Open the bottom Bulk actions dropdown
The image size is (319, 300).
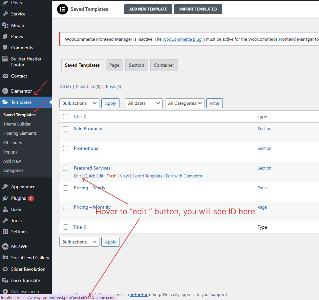pyautogui.click(x=79, y=242)
